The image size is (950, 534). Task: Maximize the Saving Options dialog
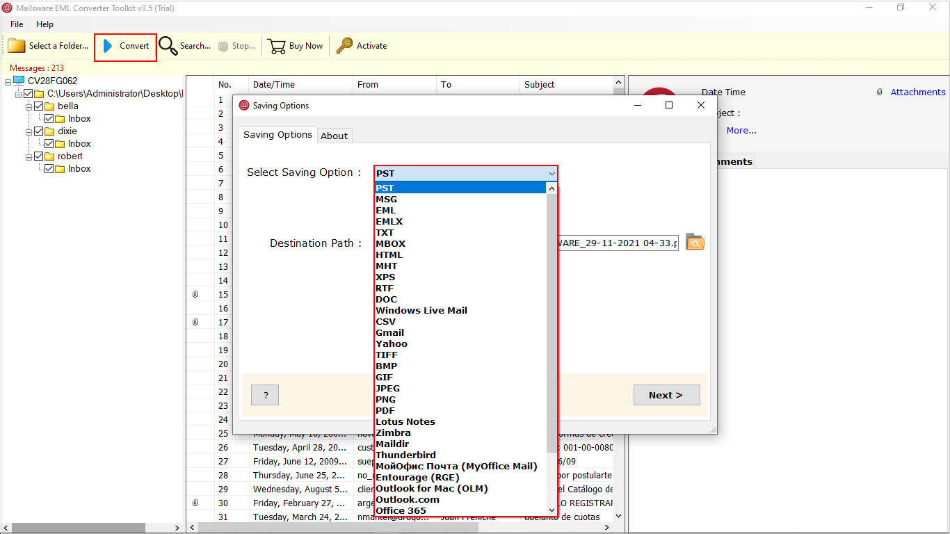tap(669, 105)
